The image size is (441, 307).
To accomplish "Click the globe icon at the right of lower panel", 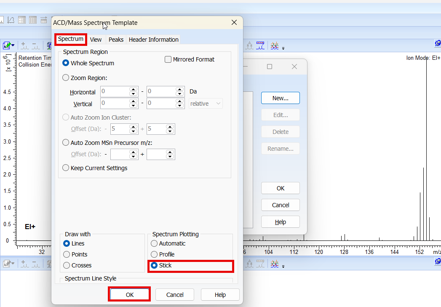I will (438, 262).
